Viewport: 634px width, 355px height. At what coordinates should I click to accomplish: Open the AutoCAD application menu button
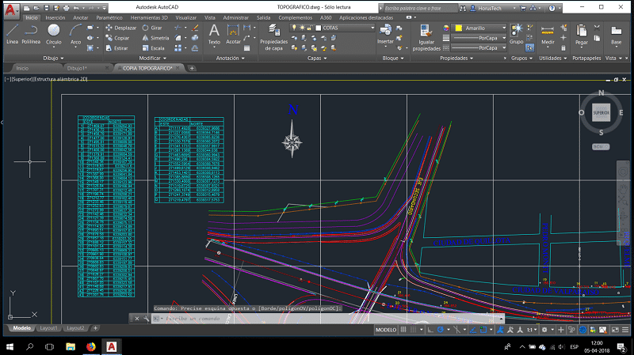point(11,9)
